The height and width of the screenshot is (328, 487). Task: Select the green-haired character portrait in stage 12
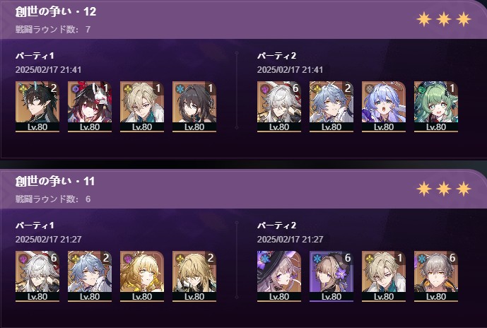[x=435, y=107]
